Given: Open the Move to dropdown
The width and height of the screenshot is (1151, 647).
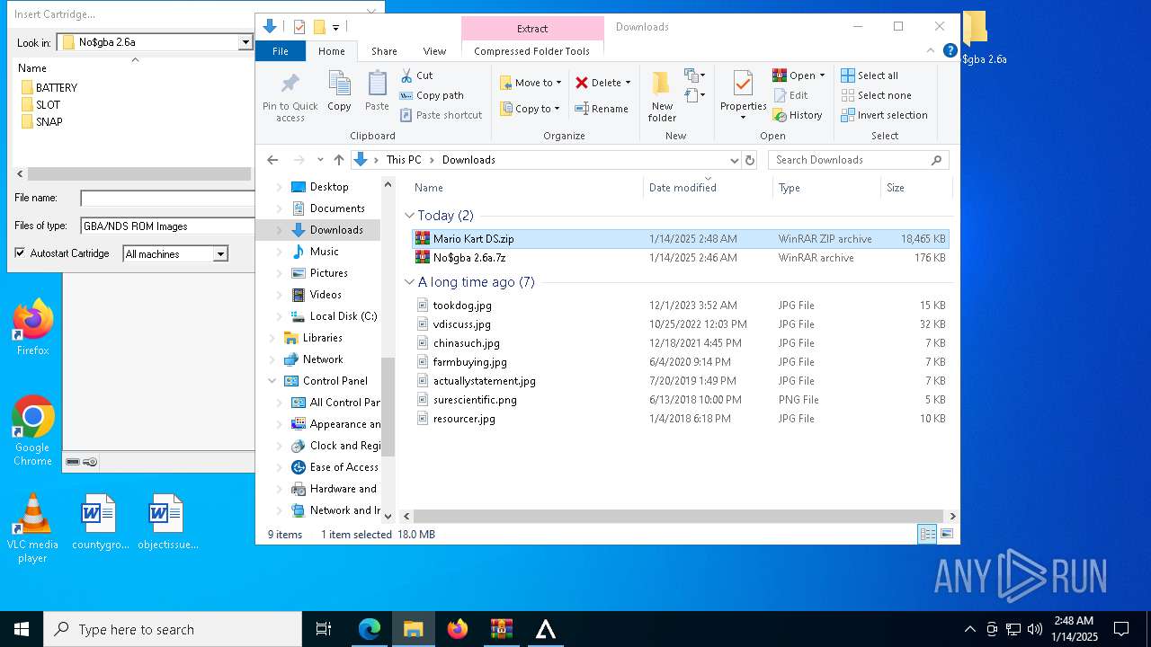Looking at the screenshot, I should [531, 83].
